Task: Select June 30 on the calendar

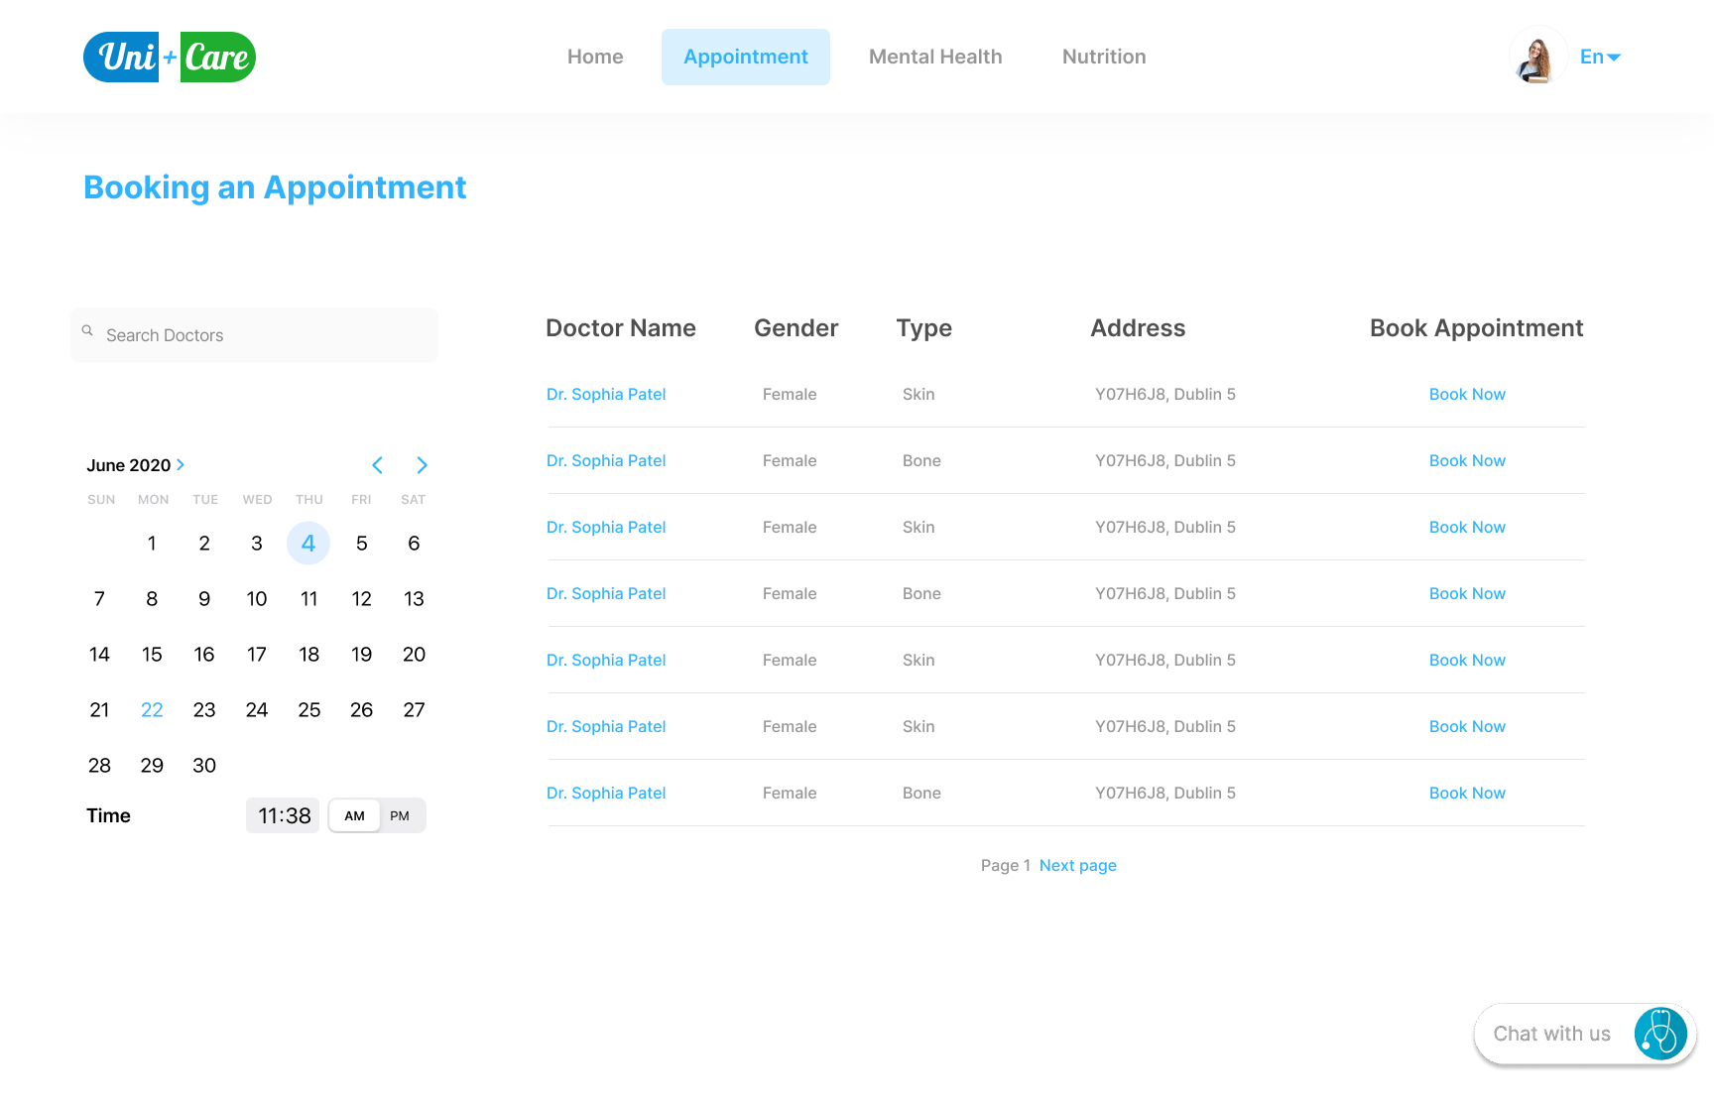Action: [x=204, y=766]
